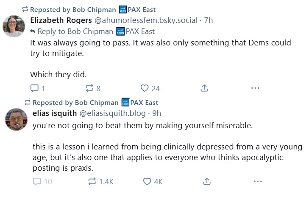
Task: Open Elizabeth Rogers display name link
Action: 61,20
